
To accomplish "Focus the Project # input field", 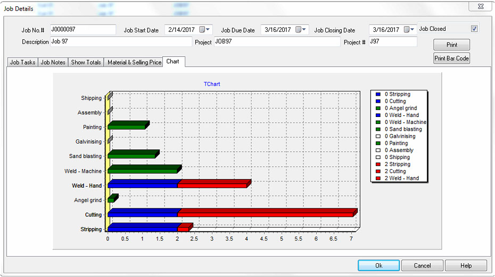I will click(393, 41).
